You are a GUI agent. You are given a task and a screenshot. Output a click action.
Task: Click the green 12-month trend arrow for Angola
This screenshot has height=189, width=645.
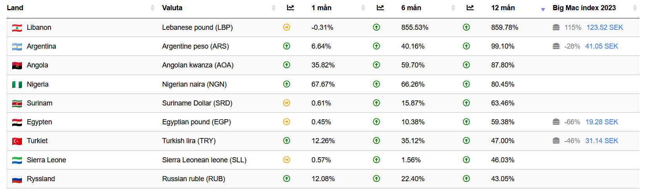pyautogui.click(x=466, y=65)
